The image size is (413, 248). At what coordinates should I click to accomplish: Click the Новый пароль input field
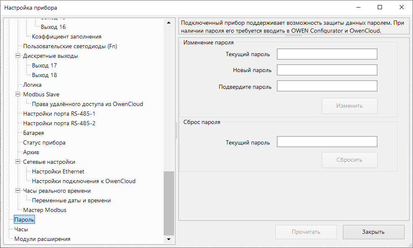point(327,70)
